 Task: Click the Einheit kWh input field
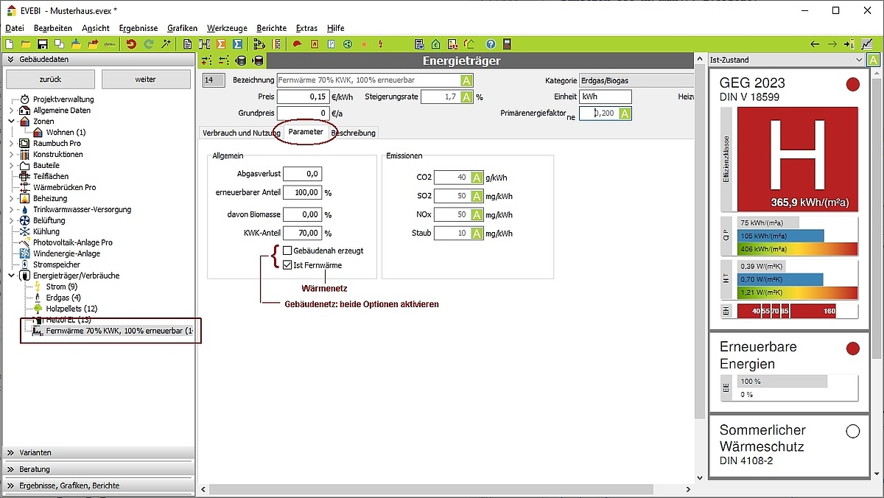pyautogui.click(x=605, y=97)
